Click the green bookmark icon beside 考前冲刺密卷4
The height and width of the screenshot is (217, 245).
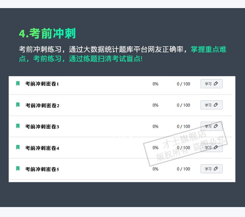(18, 147)
